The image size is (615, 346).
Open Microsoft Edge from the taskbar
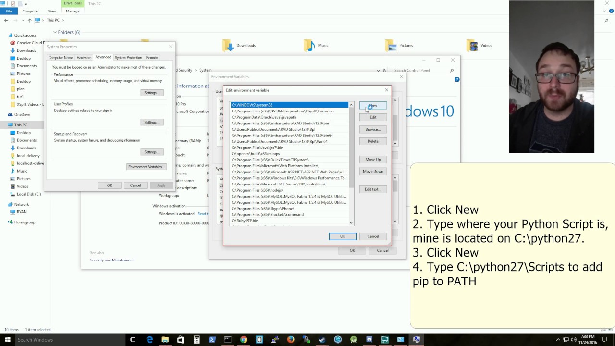pos(149,340)
